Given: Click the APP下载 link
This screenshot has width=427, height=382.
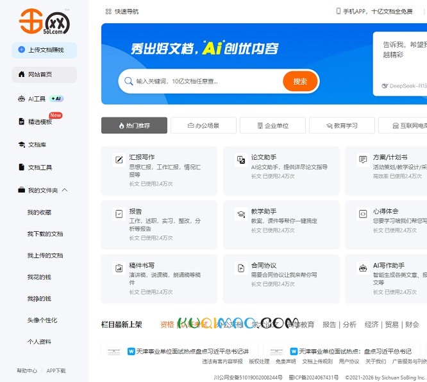Looking at the screenshot, I should click(x=56, y=370).
